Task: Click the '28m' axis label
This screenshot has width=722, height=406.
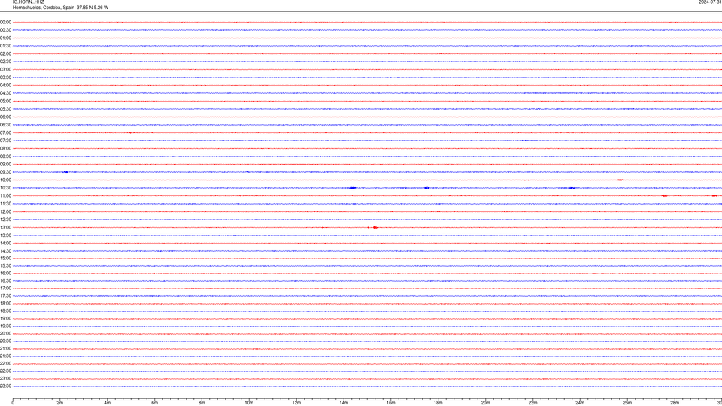Action: click(x=675, y=403)
